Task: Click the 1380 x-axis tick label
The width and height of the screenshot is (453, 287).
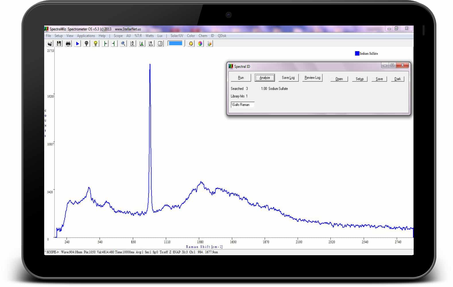Action: click(x=200, y=242)
